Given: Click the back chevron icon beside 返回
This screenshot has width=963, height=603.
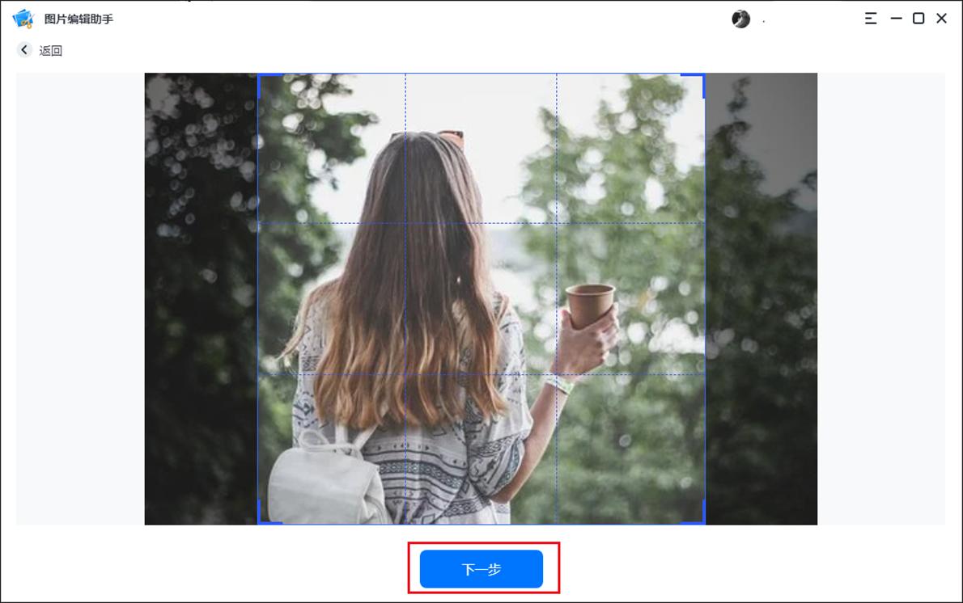Looking at the screenshot, I should [23, 49].
